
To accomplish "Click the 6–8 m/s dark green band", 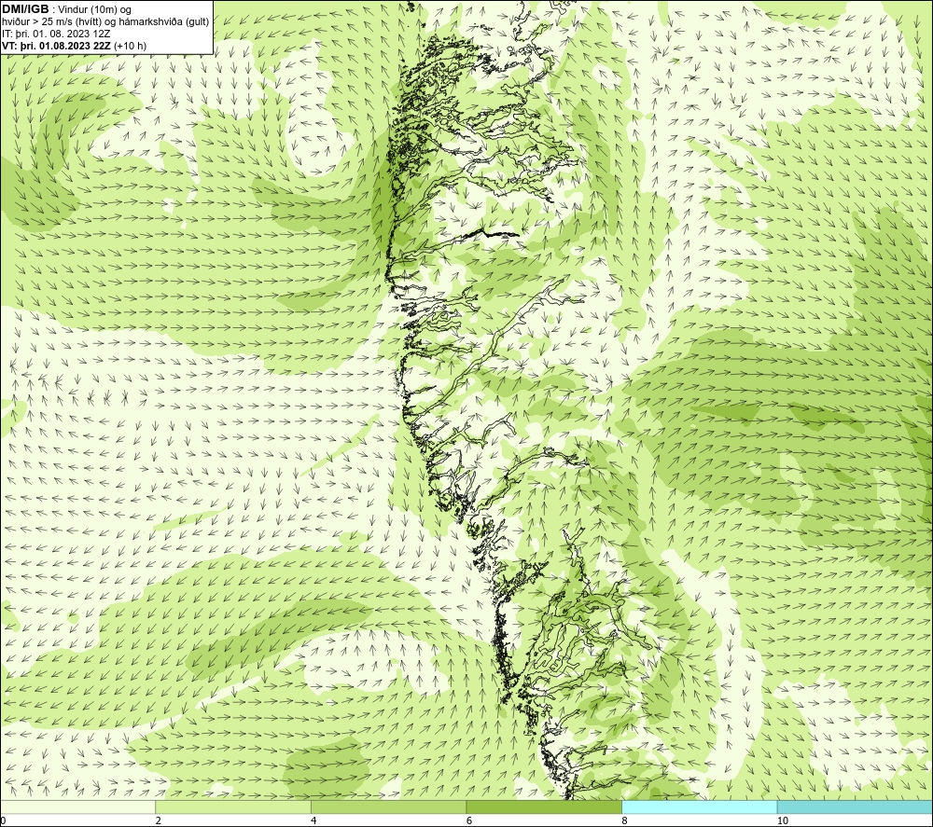I will tap(544, 806).
